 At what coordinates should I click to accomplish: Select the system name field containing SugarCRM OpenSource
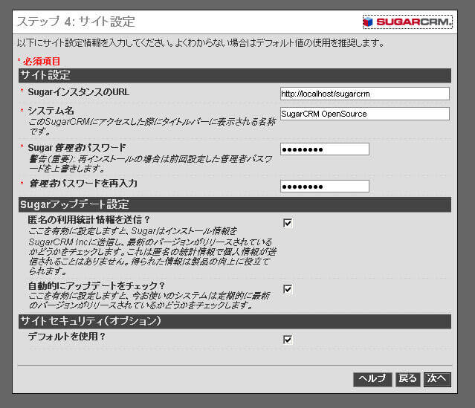click(x=364, y=114)
